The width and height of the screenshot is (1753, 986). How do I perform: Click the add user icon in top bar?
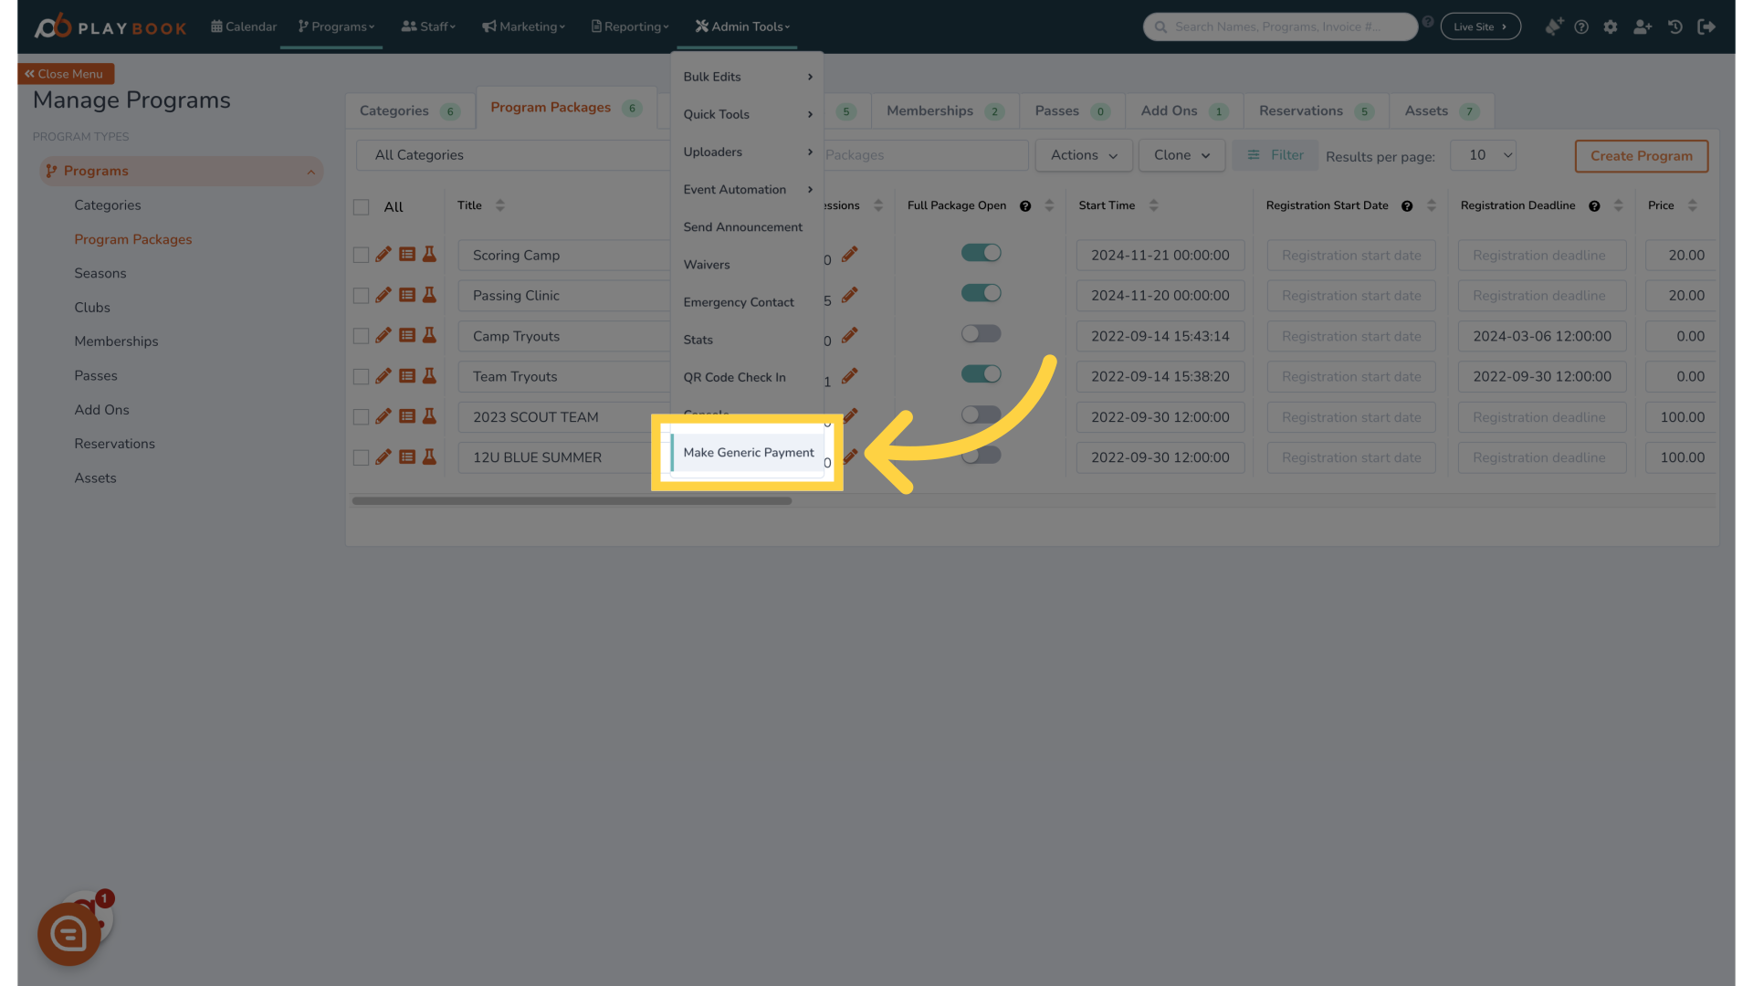[x=1643, y=27]
